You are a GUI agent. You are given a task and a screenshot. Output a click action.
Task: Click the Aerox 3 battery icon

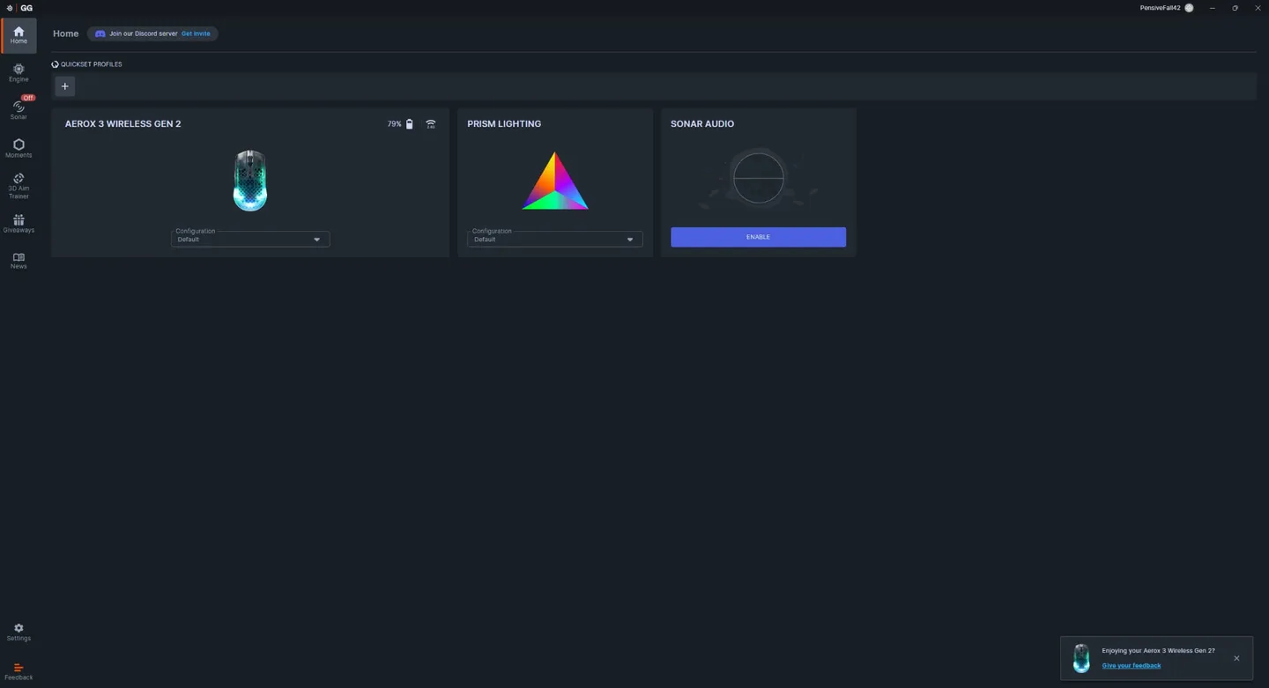[409, 124]
